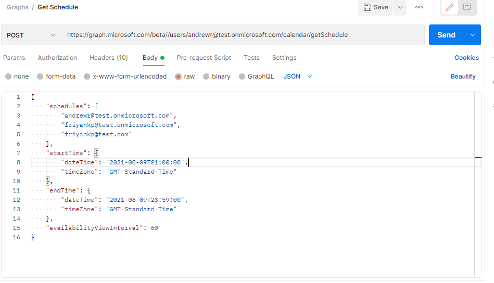This screenshot has height=283, width=494.
Task: Select the binary body radio button
Action: tap(206, 76)
